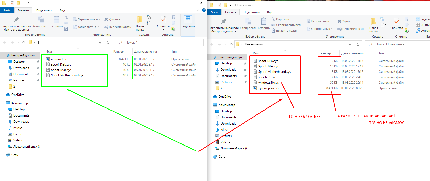Image resolution: width=430 pixels, height=181 pixels.
Task: Open 'Поделиться' tab in right window
Action: tap(251, 12)
